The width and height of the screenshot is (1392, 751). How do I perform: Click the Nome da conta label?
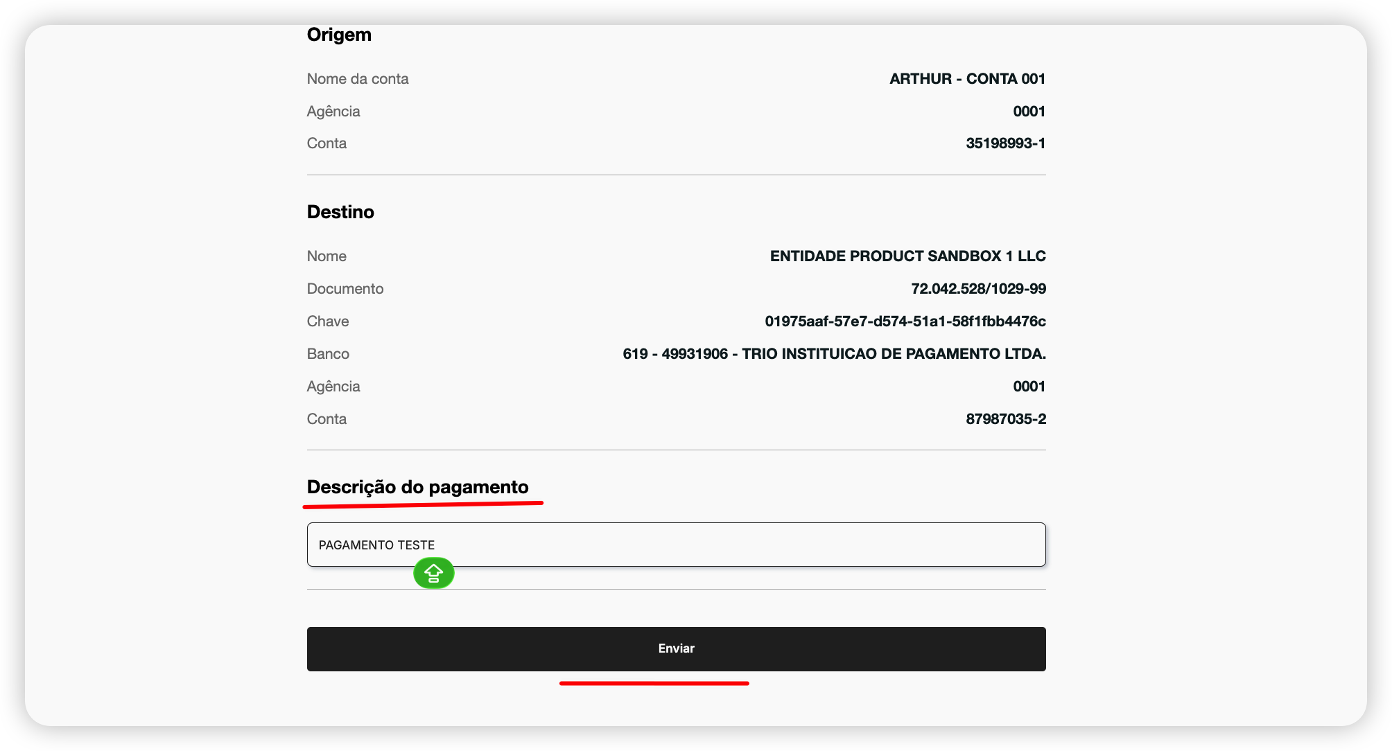tap(358, 79)
